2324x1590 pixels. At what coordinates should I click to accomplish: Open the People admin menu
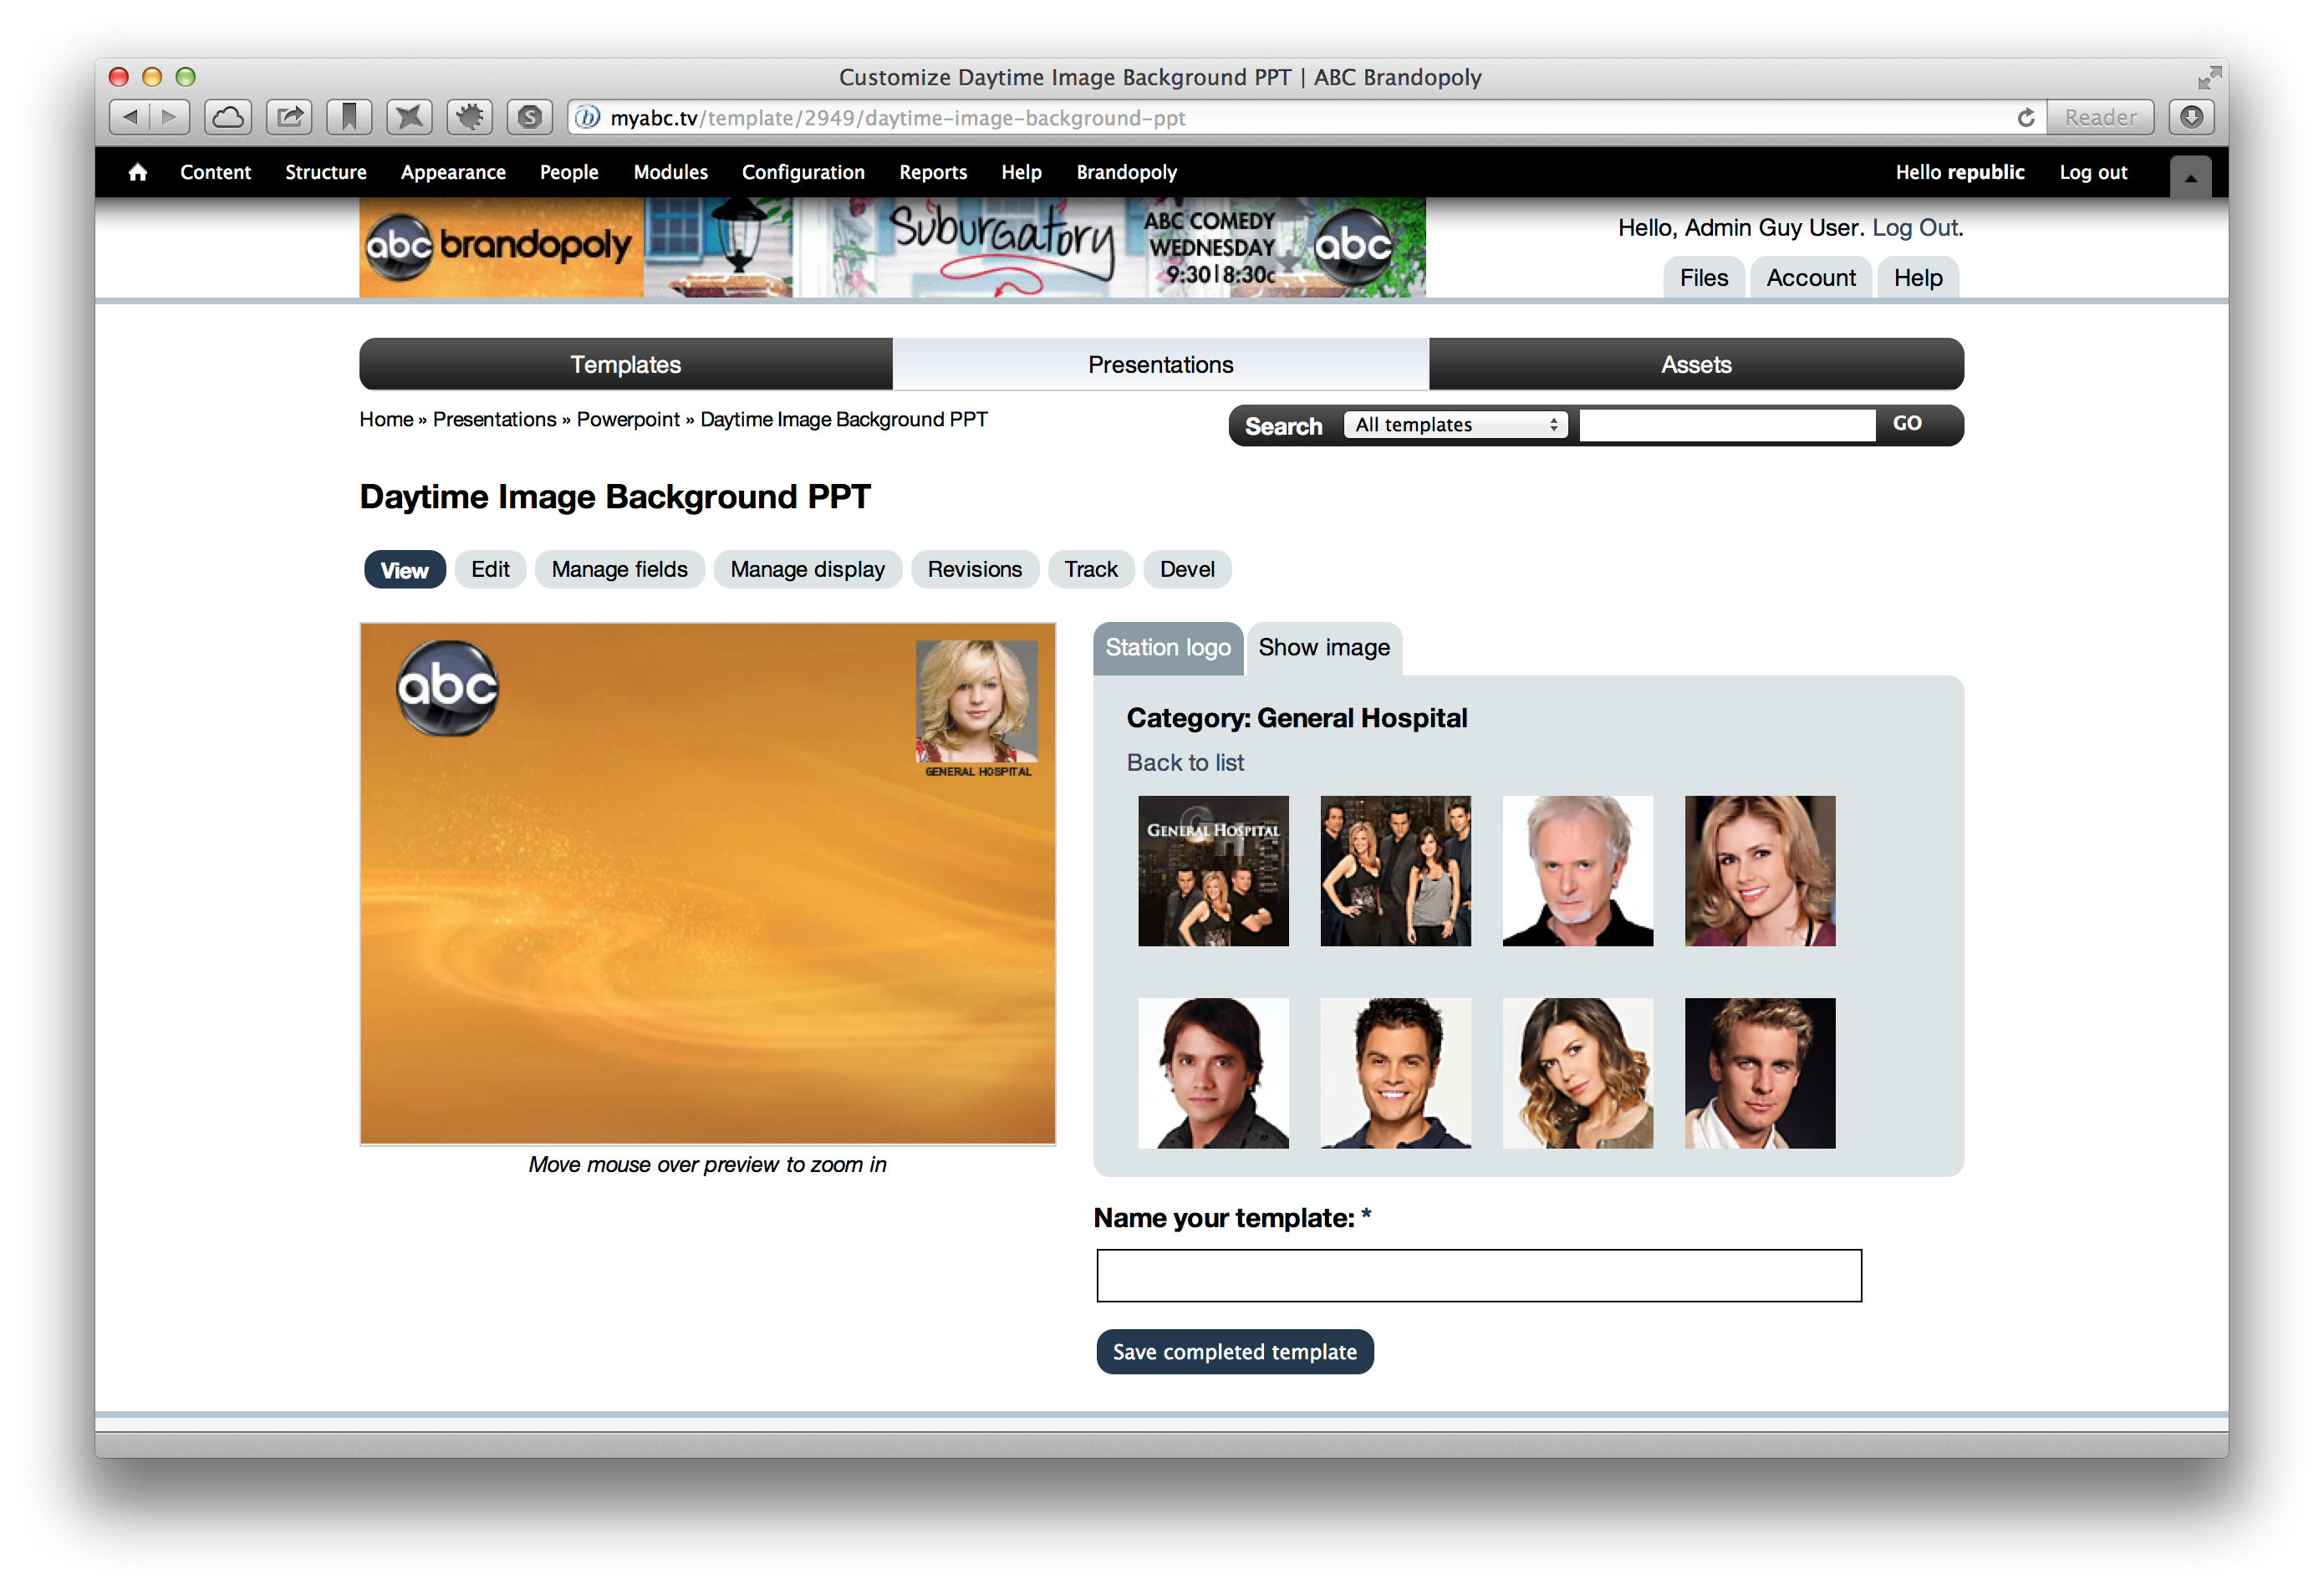tap(569, 172)
